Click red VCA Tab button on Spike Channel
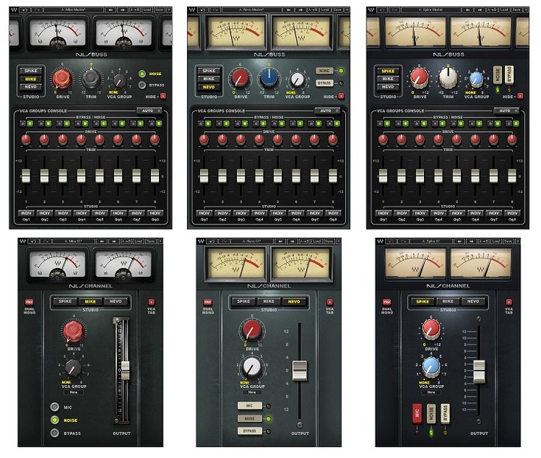The height and width of the screenshot is (458, 541). tap(509, 302)
